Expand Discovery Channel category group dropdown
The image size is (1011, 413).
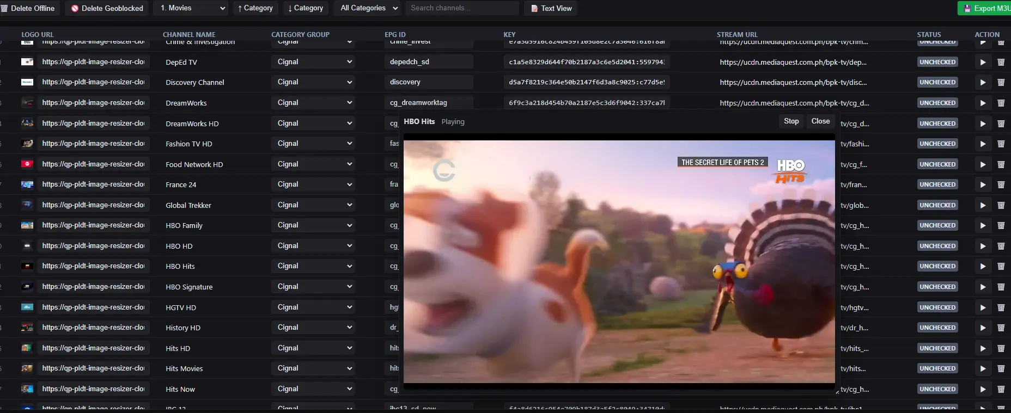click(x=313, y=82)
